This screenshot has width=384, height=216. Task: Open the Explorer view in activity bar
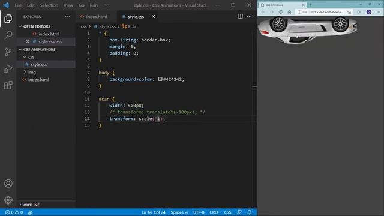(8, 19)
